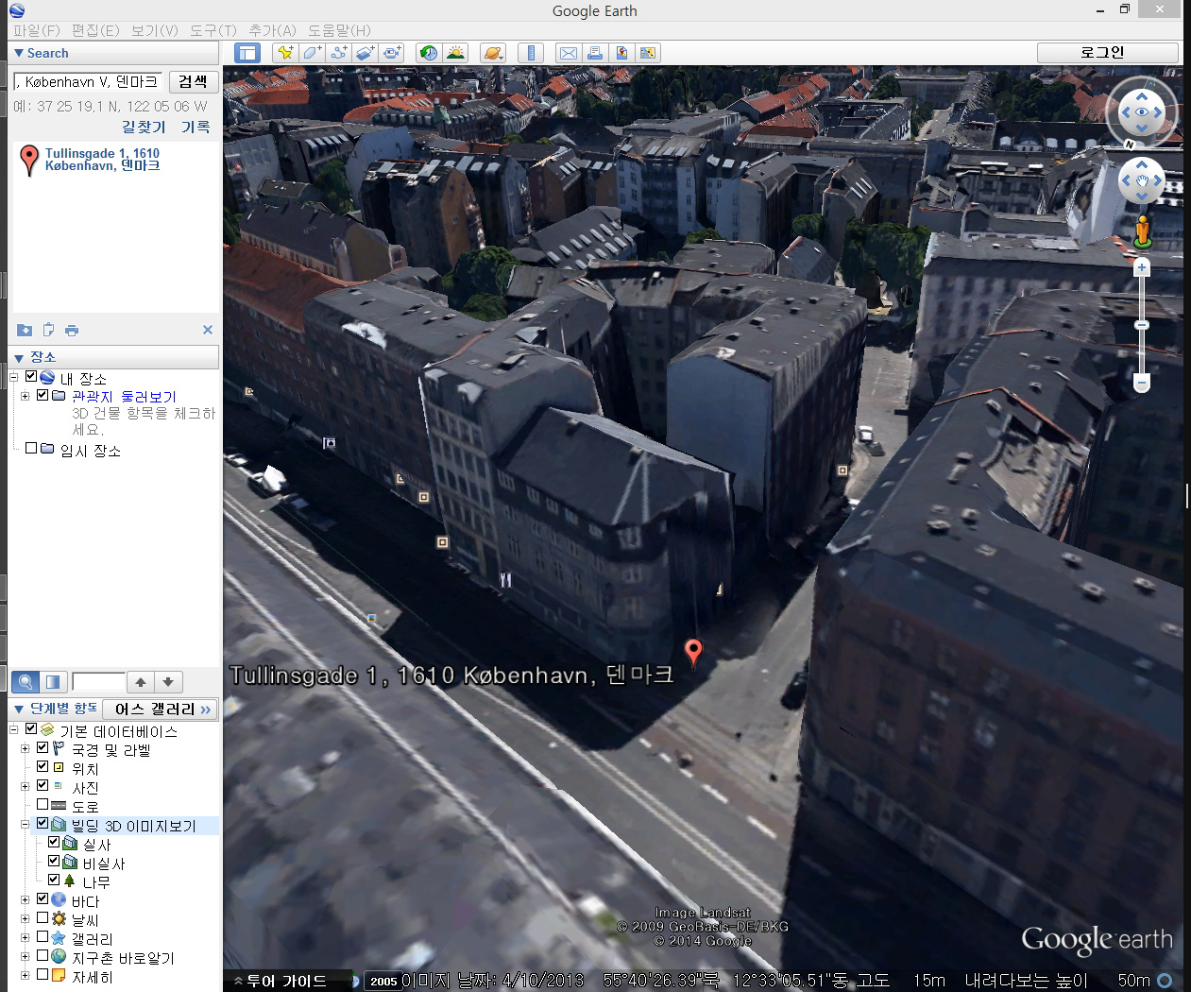Click View in Google Maps icon
Screen dimensions: 1191x992
648,53
